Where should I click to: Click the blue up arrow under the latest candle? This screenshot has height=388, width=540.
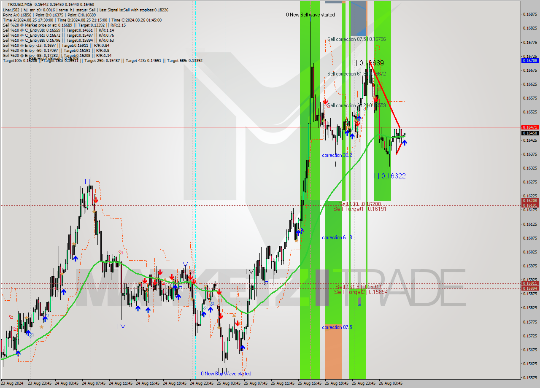point(405,143)
